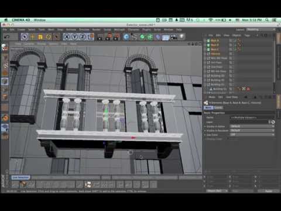
Task: Open the Render Settings icon
Action: [117, 37]
